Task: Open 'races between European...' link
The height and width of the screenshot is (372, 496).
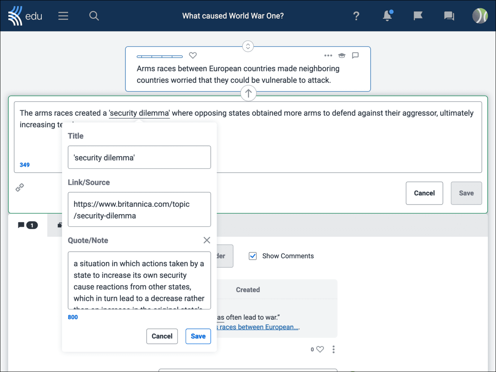Action: [x=258, y=327]
